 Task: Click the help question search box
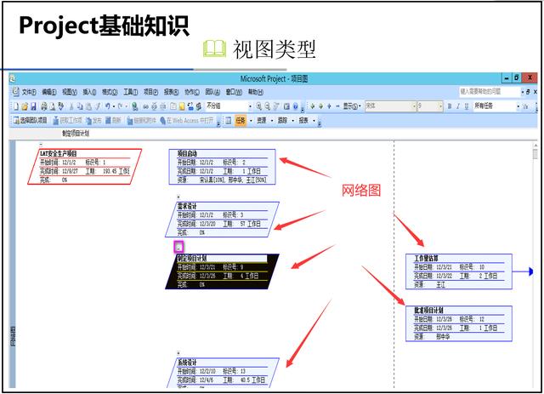(x=490, y=91)
